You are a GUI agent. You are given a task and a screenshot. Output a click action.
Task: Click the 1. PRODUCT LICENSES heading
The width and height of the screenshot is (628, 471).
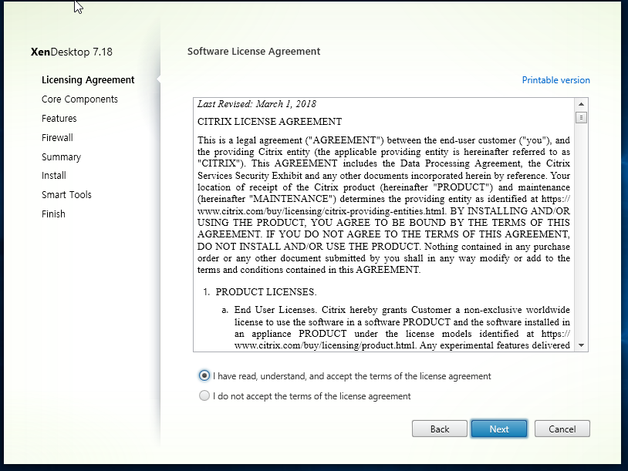[259, 292]
